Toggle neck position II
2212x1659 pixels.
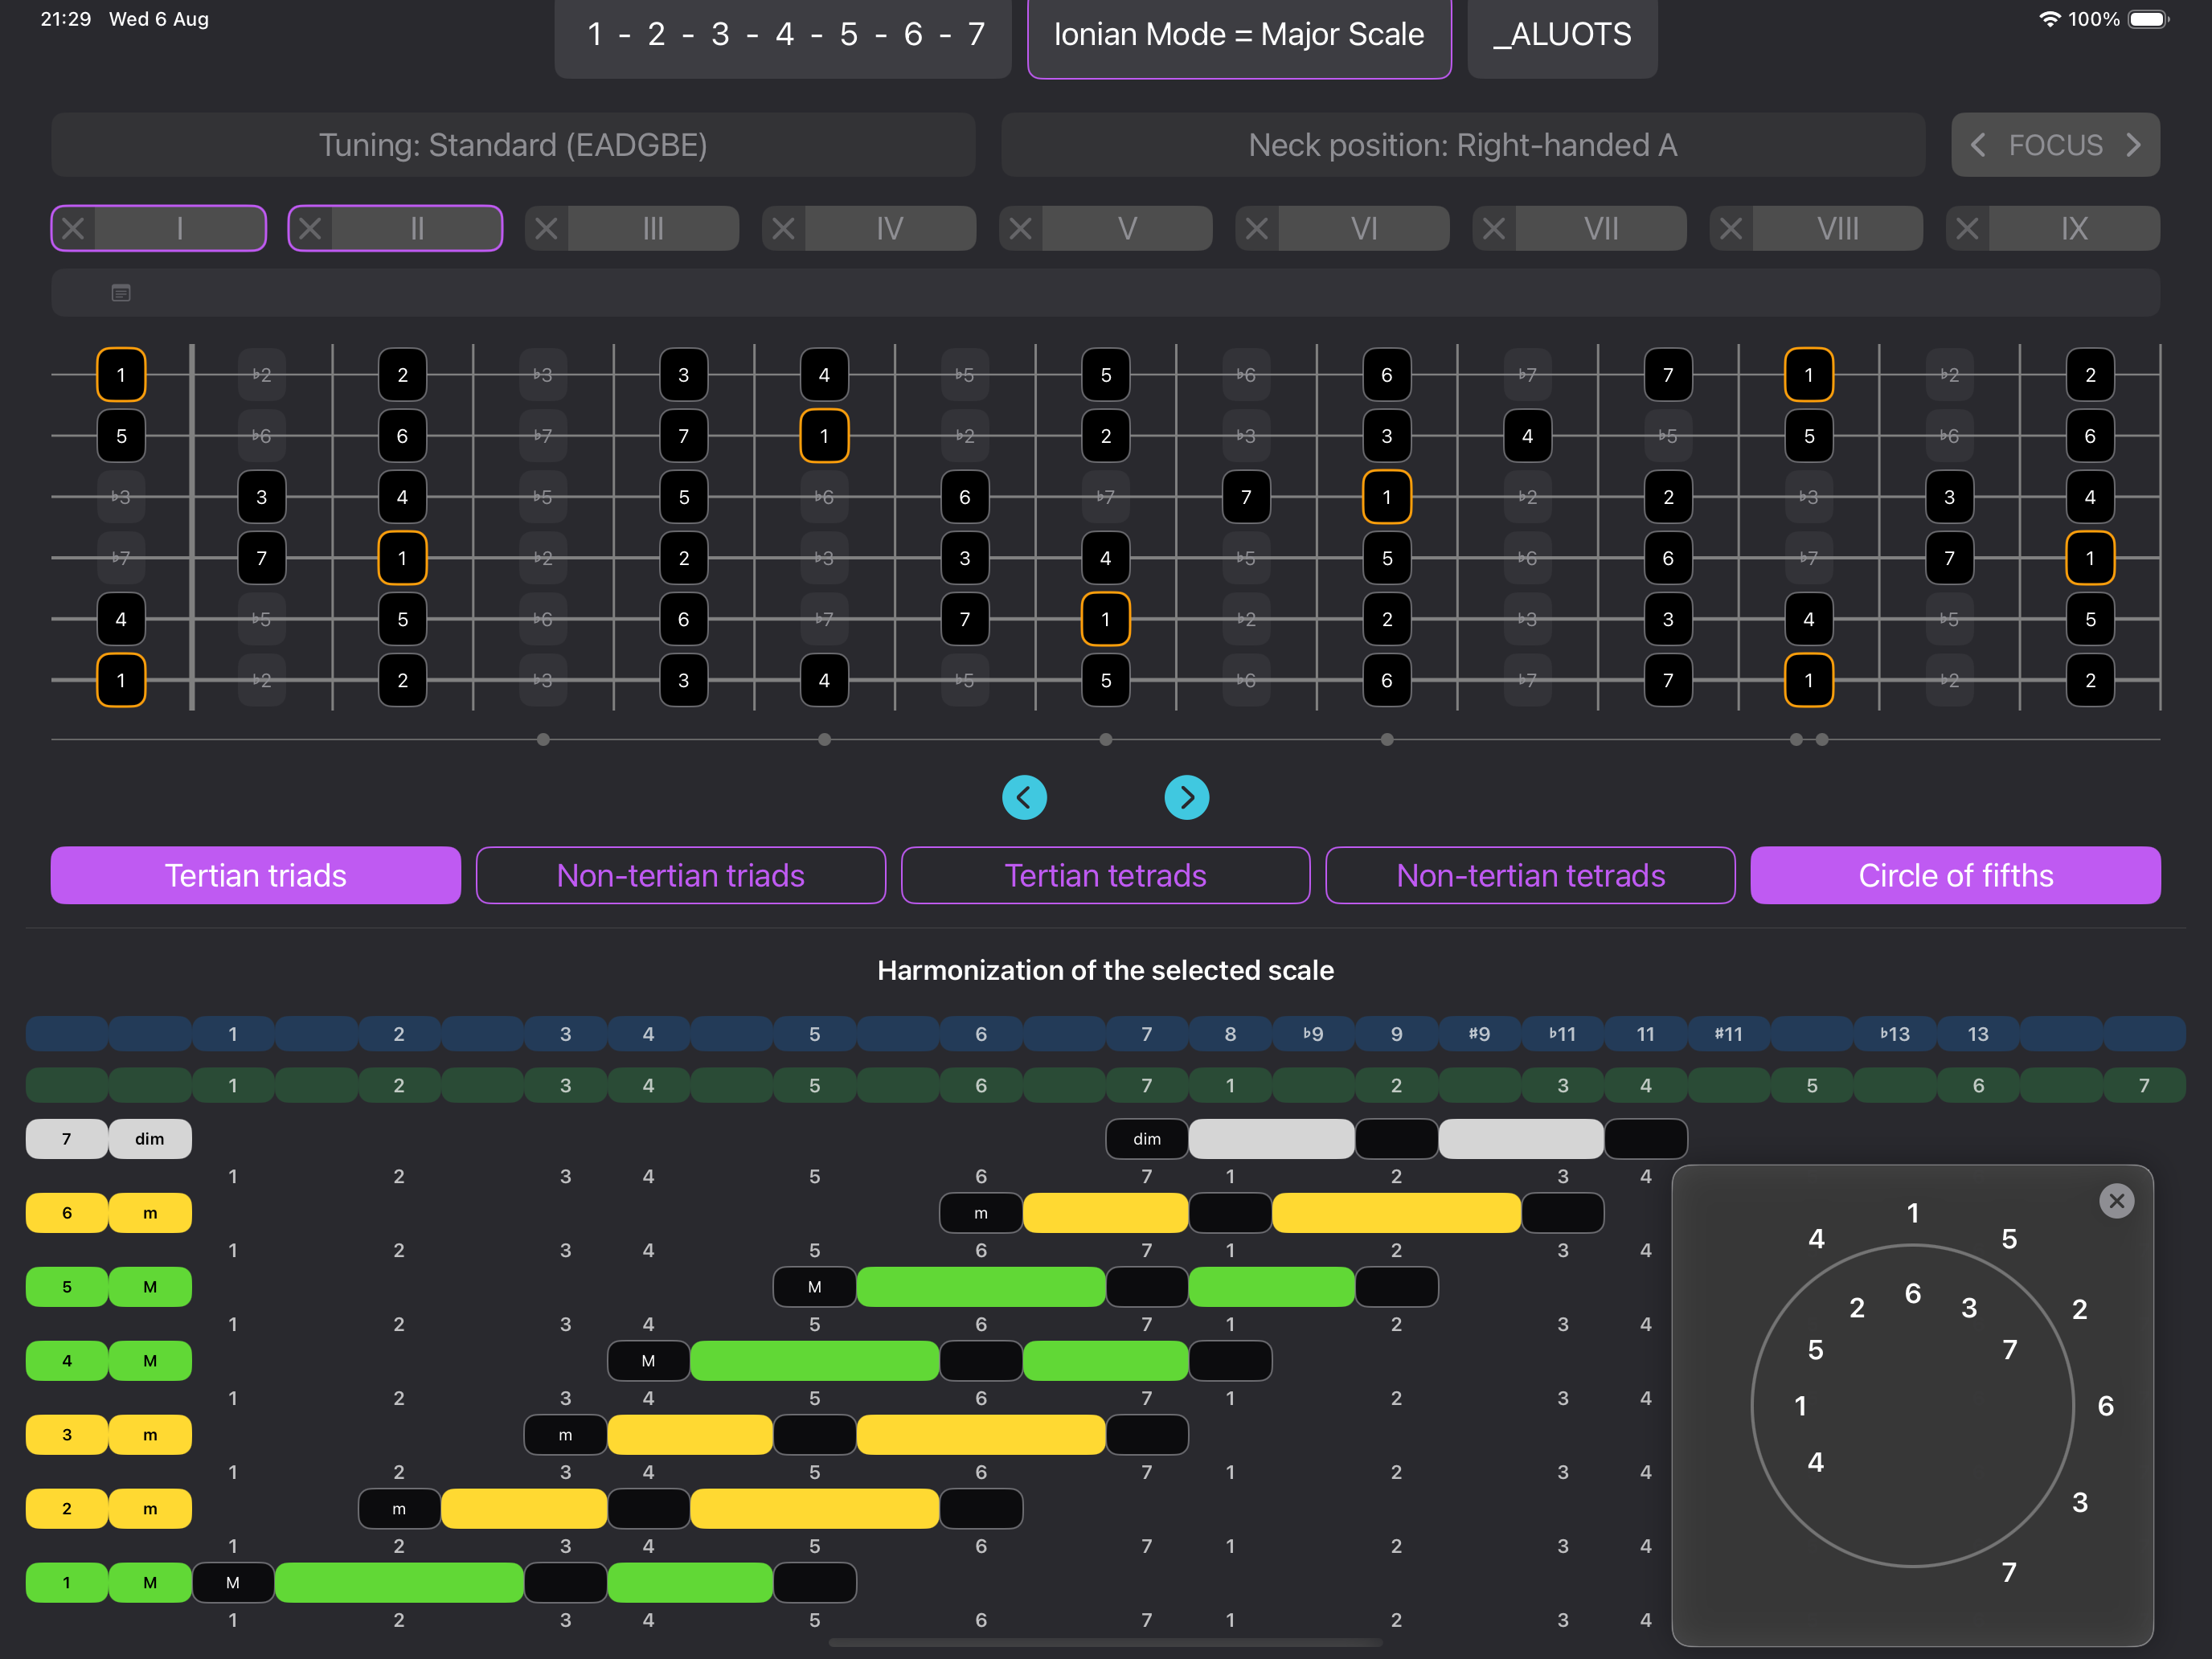tap(417, 229)
